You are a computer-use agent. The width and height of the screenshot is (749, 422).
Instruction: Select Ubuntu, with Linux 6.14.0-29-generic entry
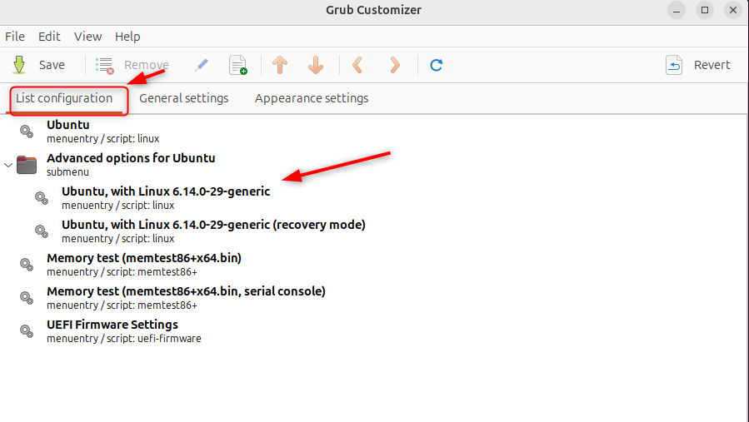pyautogui.click(x=375, y=198)
